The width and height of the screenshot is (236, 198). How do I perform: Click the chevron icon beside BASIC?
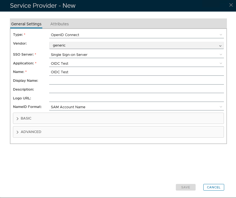point(18,118)
